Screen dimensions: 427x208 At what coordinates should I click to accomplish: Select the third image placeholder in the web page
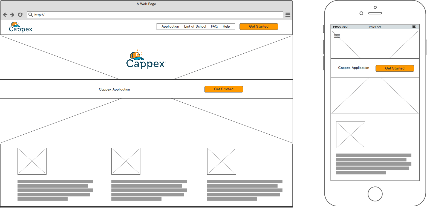222,161
